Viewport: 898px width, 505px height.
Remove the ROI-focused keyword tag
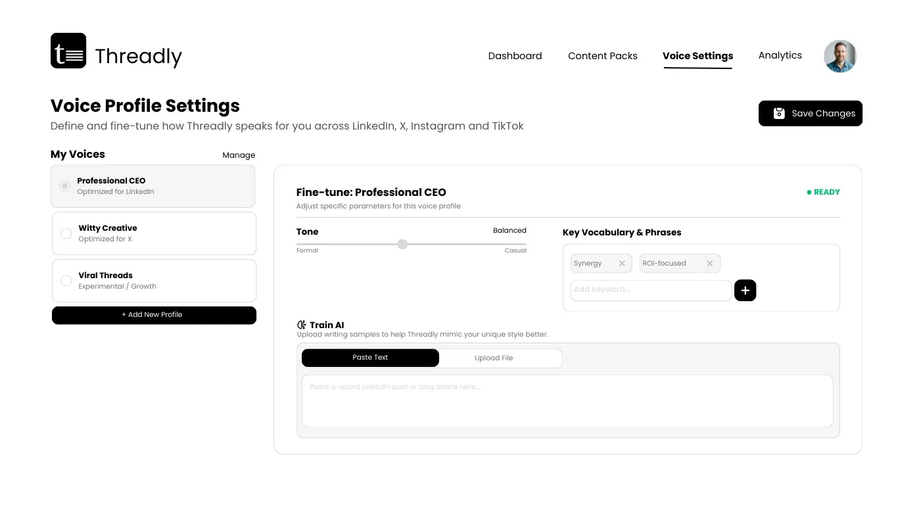(x=709, y=264)
